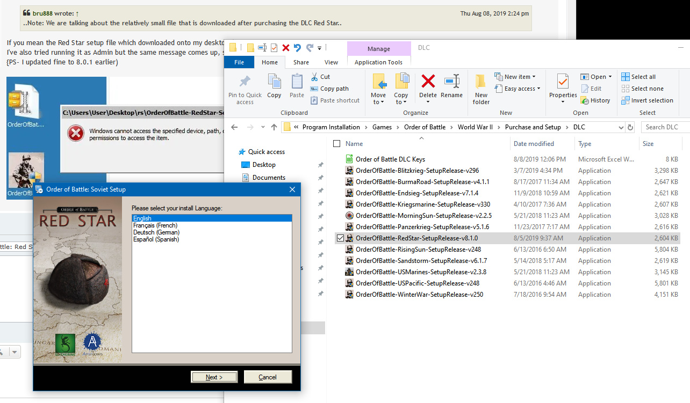Open the New item dropdown
The height and width of the screenshot is (403, 690).
tap(514, 77)
